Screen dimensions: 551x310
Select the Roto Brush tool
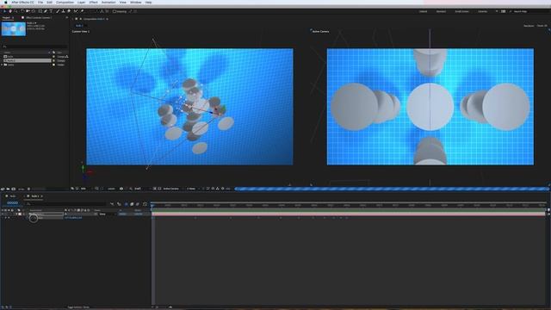click(76, 11)
